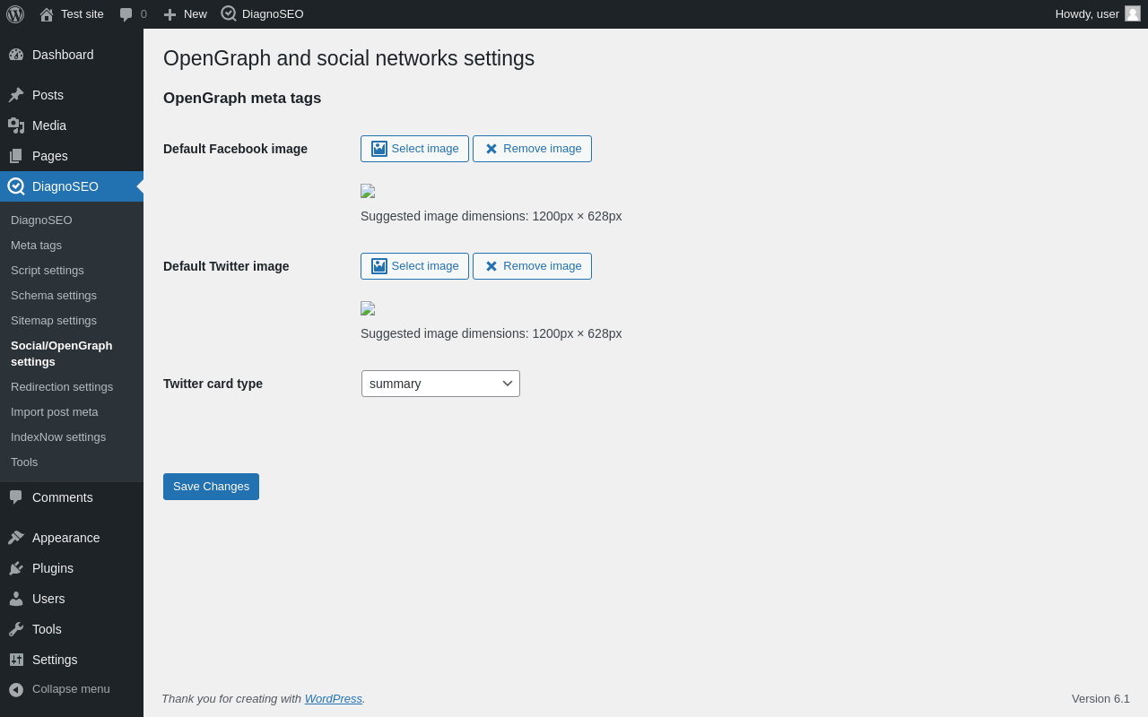Viewport: 1148px width, 717px height.
Task: Click the user avatar icon
Action: pyautogui.click(x=1133, y=13)
